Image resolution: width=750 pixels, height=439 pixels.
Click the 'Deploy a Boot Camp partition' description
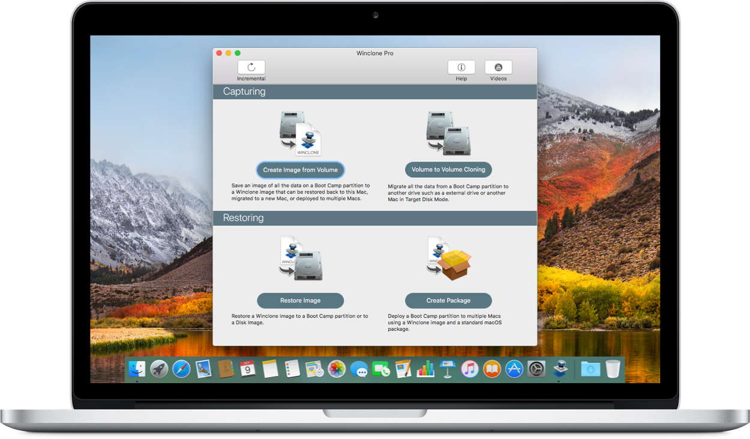[445, 322]
